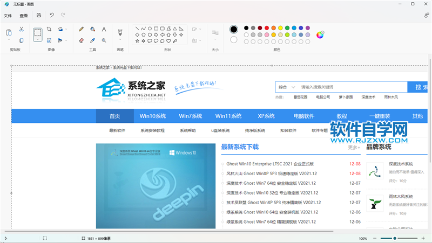Image resolution: width=432 pixels, height=243 pixels.
Task: Choose the Oval shape
Action: pos(150,29)
